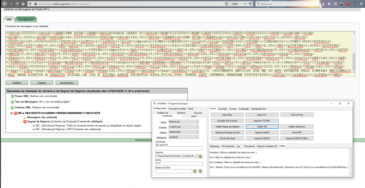Click first icon beside Número de Série

click(195, 171)
